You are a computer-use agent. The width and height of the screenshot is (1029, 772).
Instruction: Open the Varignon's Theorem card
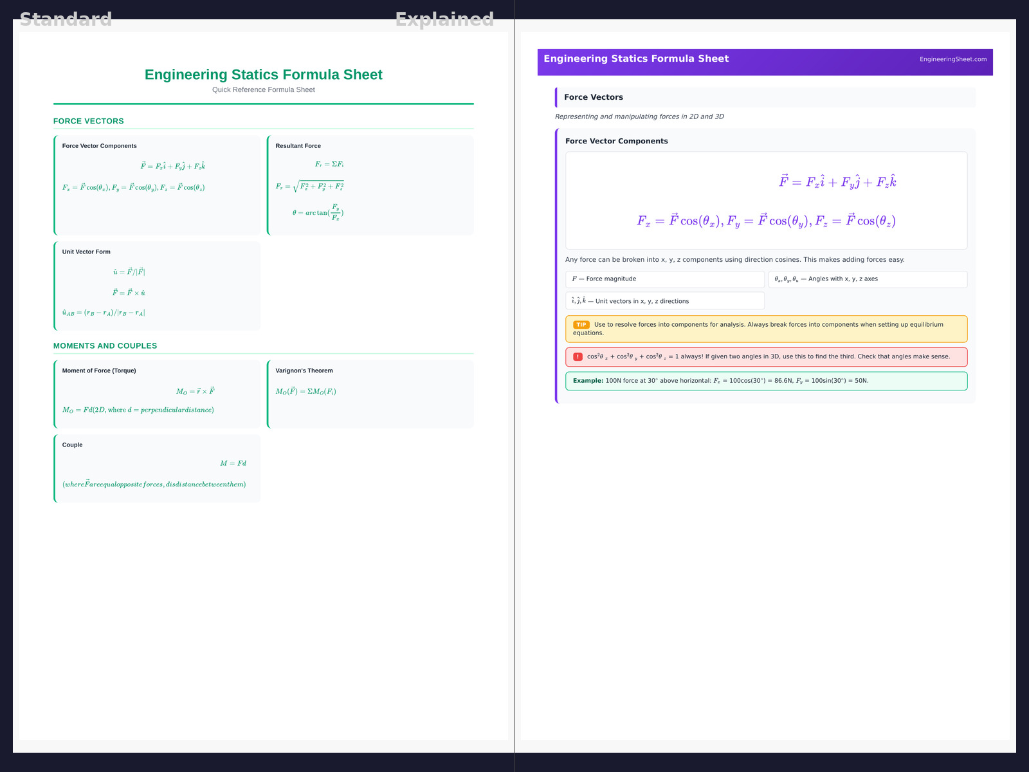click(x=370, y=394)
